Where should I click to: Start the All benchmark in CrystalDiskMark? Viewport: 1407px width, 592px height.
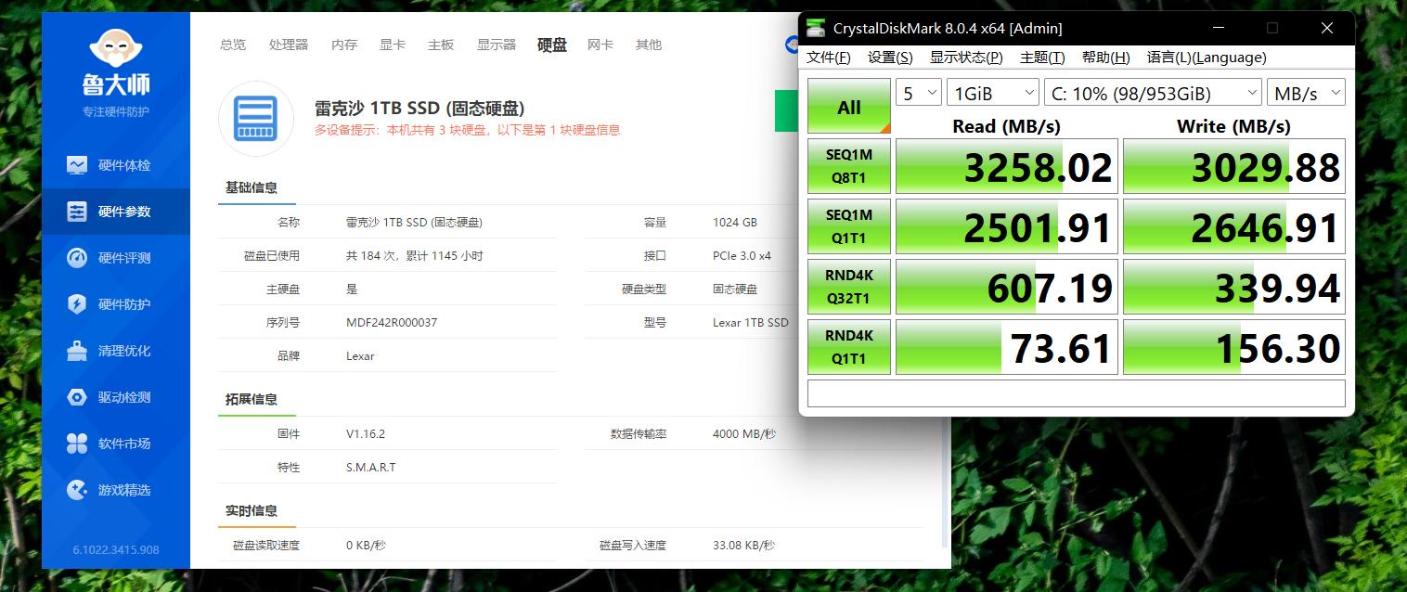coord(847,105)
